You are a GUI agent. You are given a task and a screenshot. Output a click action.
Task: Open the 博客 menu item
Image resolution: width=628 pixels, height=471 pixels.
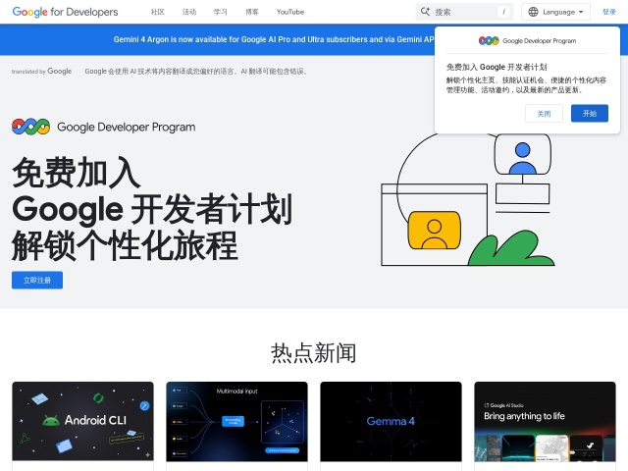point(252,12)
